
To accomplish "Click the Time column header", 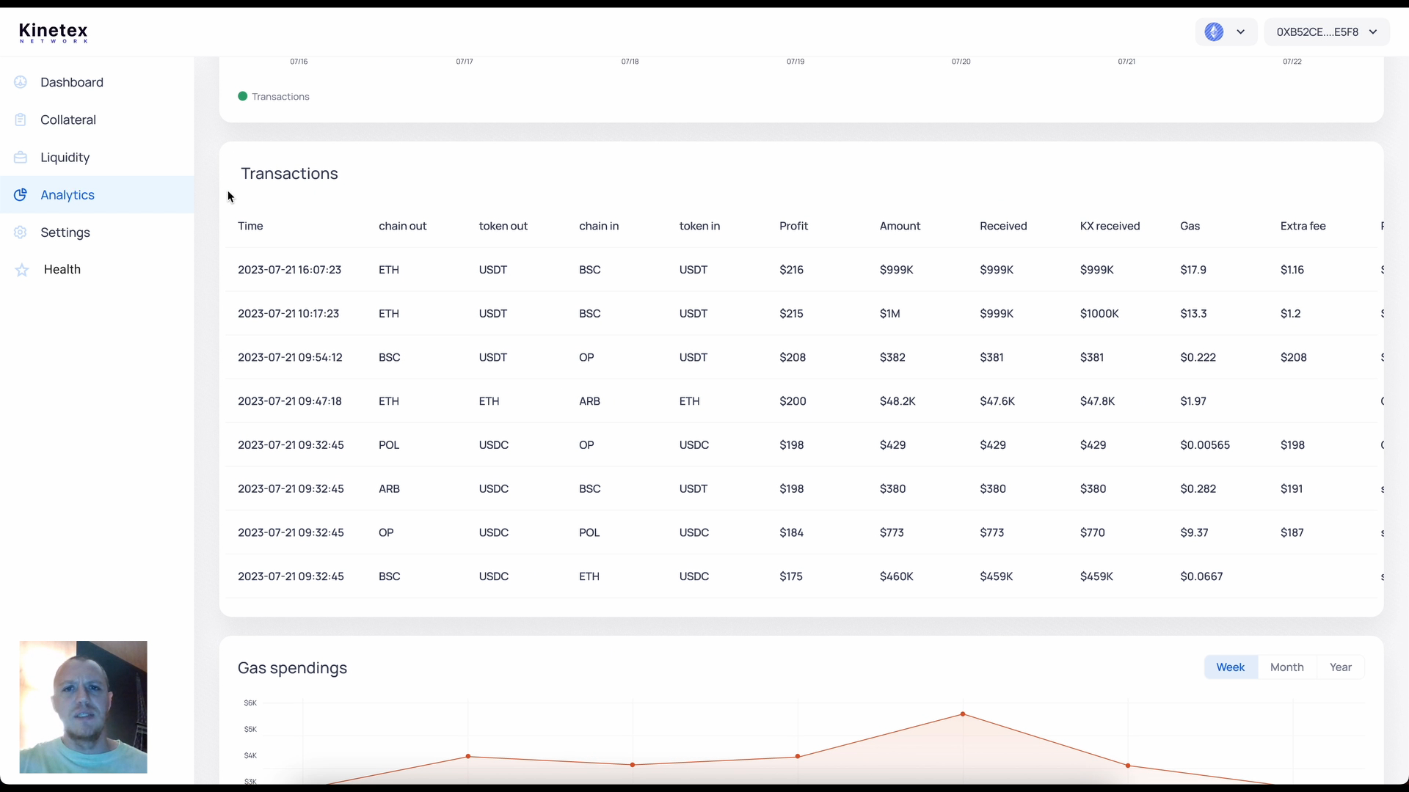I will tap(250, 226).
